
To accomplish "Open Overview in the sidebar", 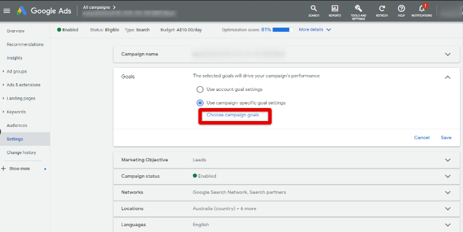I will 15,31.
